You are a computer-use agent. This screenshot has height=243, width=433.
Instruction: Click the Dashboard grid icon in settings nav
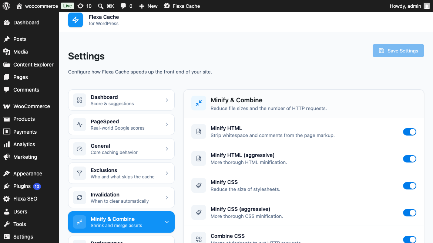pyautogui.click(x=80, y=100)
